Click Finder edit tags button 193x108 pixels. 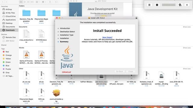[56, 2]
